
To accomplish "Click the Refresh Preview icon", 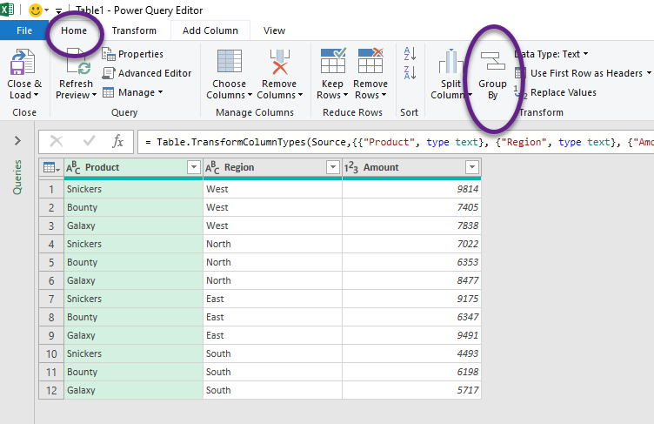I will click(77, 62).
